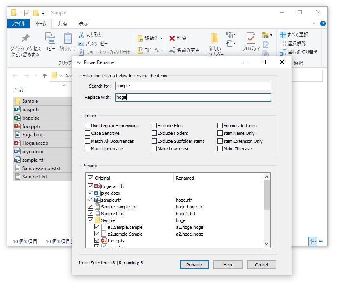Open the Delete (削除) dropdown arrow
The width and height of the screenshot is (341, 286).
coord(189,38)
